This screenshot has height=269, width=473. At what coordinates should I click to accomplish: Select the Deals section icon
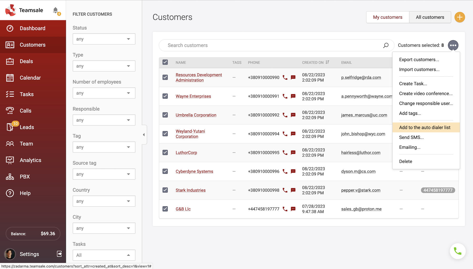10,61
